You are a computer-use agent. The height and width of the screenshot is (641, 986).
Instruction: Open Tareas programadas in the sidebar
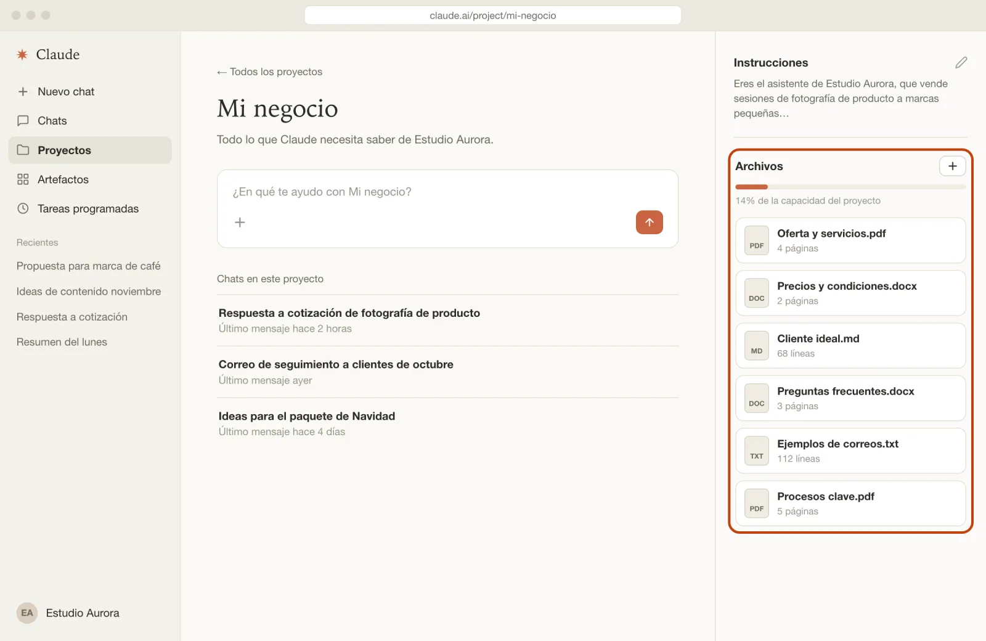90,209
